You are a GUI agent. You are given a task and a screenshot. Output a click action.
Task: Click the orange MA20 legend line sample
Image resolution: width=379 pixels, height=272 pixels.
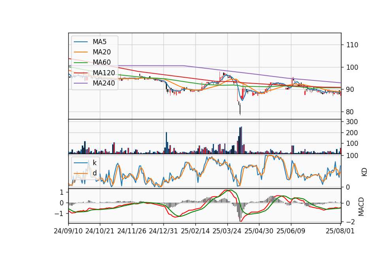pos(81,52)
